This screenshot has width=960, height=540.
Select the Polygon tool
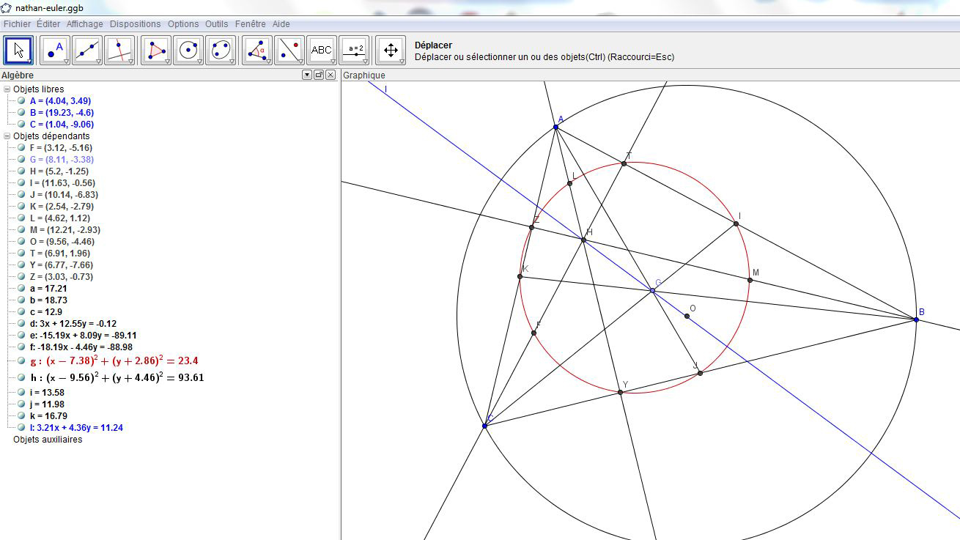[x=155, y=50]
